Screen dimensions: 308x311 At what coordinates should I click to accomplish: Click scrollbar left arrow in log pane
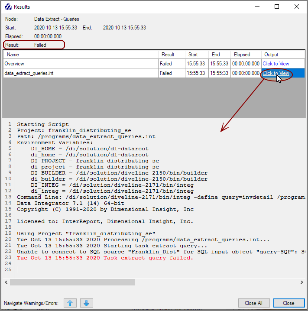[6, 282]
